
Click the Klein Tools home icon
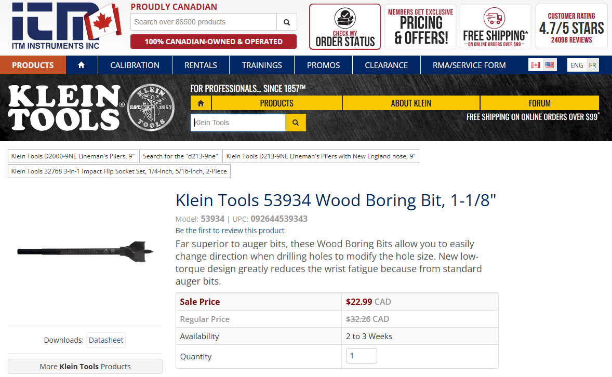(x=201, y=103)
